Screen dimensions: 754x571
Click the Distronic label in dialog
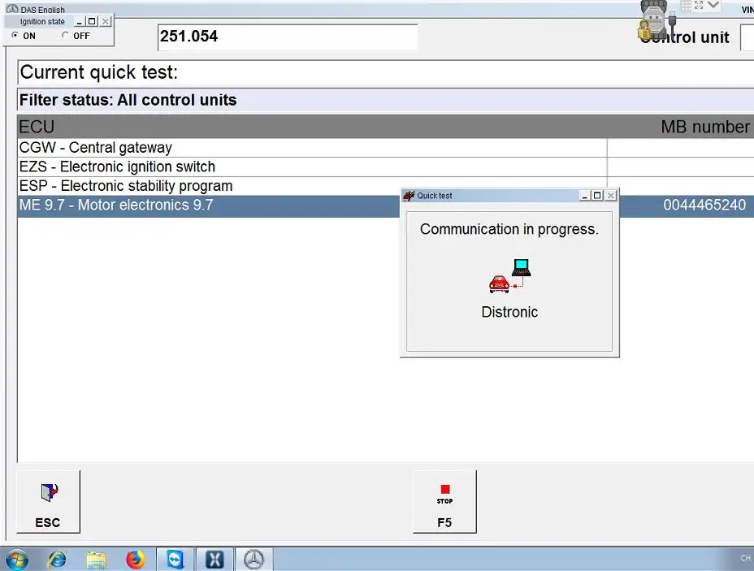(x=509, y=312)
